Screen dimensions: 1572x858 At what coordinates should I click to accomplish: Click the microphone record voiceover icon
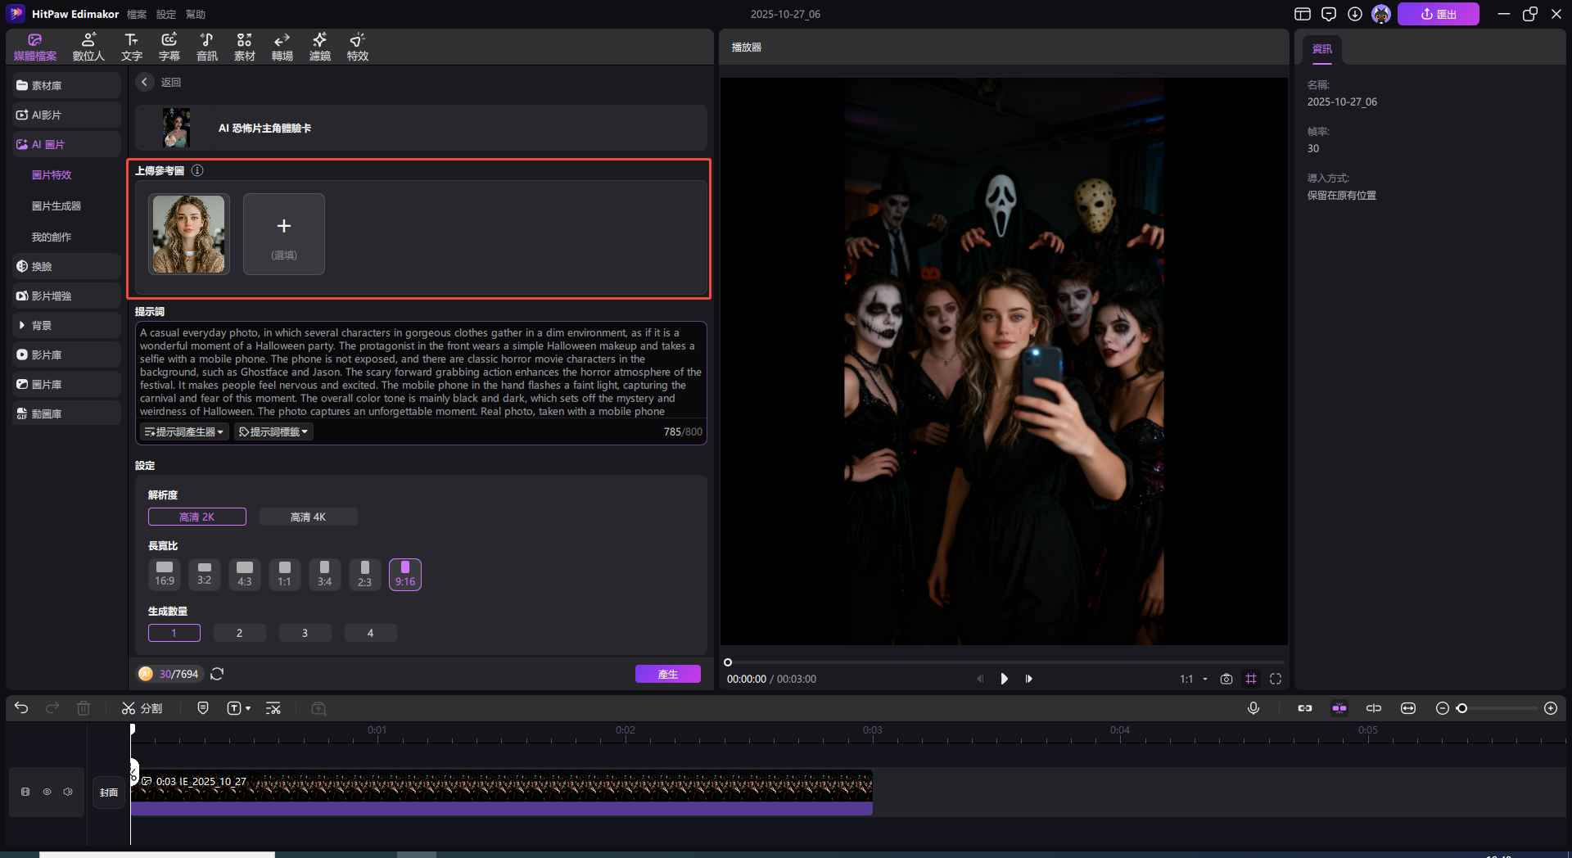tap(1253, 708)
